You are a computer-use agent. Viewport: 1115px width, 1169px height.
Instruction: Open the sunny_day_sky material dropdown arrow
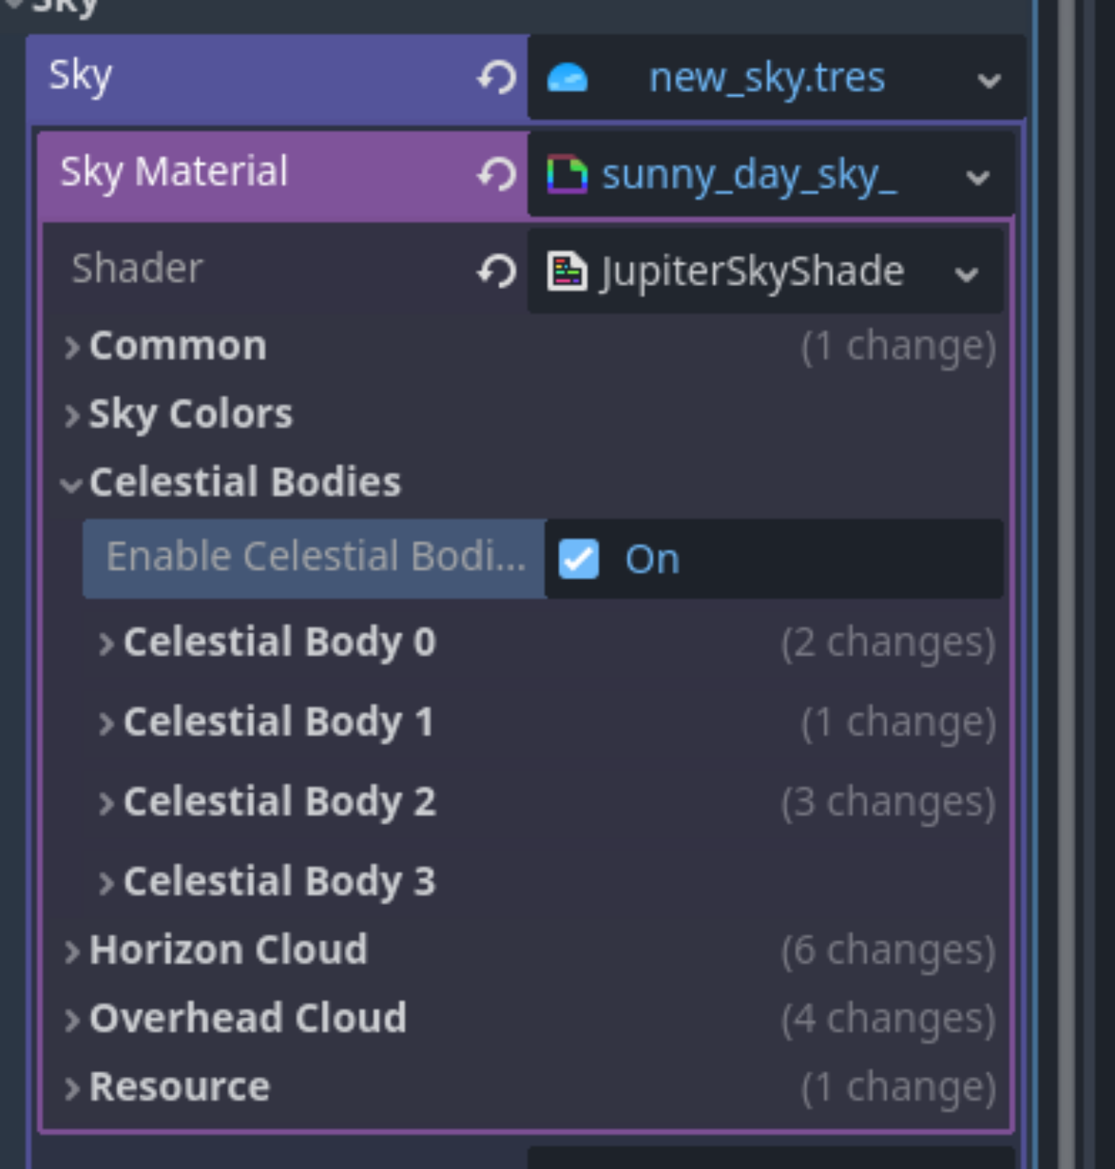tap(978, 176)
